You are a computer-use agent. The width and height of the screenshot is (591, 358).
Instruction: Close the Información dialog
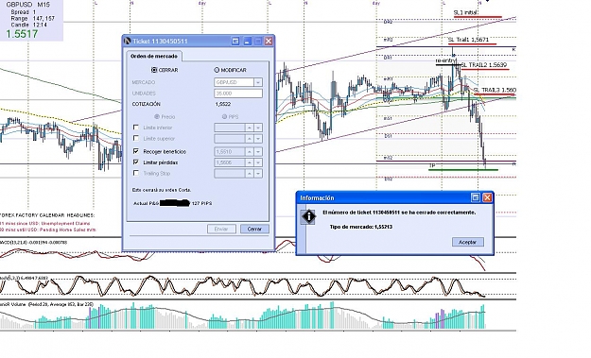click(487, 197)
